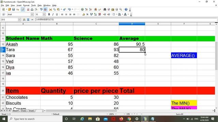This screenshot has height=122, width=218.
Task: Open the File menu
Action: tap(2, 5)
